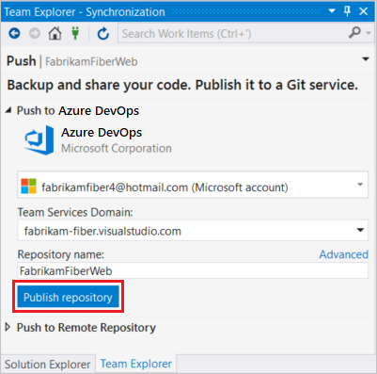The image size is (377, 374).
Task: Click the greyed-out Forward arrow
Action: coord(35,33)
